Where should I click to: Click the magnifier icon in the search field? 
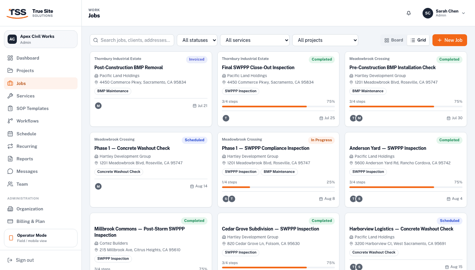[x=96, y=40]
